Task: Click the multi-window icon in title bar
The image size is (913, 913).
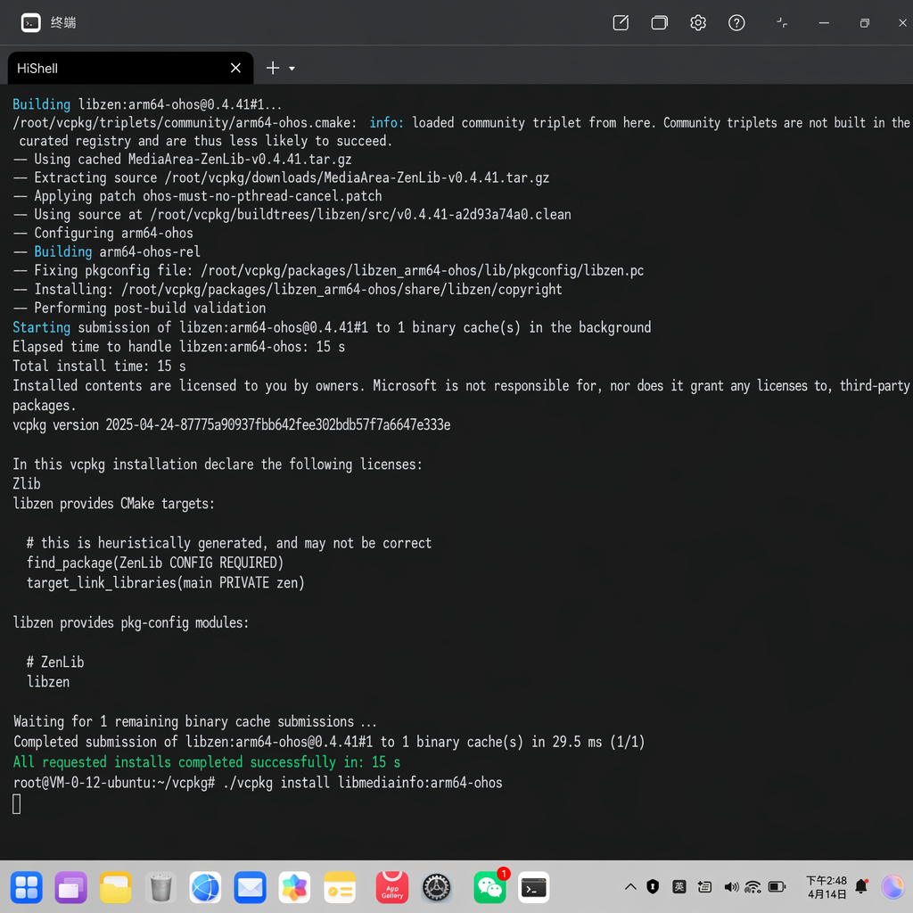Action: click(x=659, y=22)
